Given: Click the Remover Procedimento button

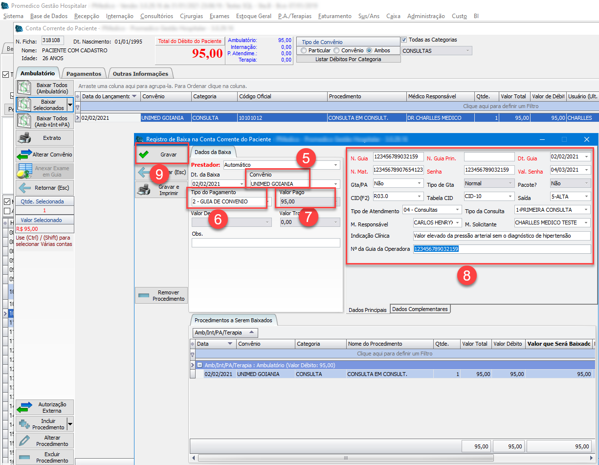Looking at the screenshot, I should (x=161, y=295).
